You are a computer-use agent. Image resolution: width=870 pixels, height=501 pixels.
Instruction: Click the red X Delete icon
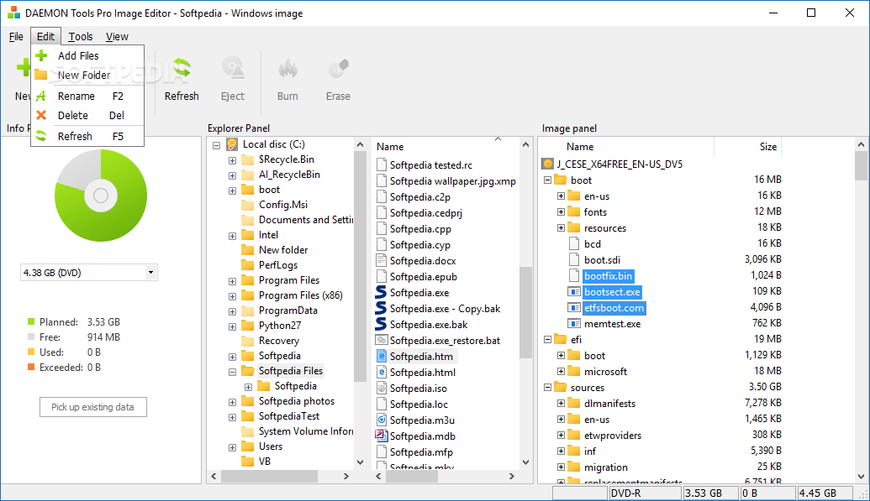[41, 115]
